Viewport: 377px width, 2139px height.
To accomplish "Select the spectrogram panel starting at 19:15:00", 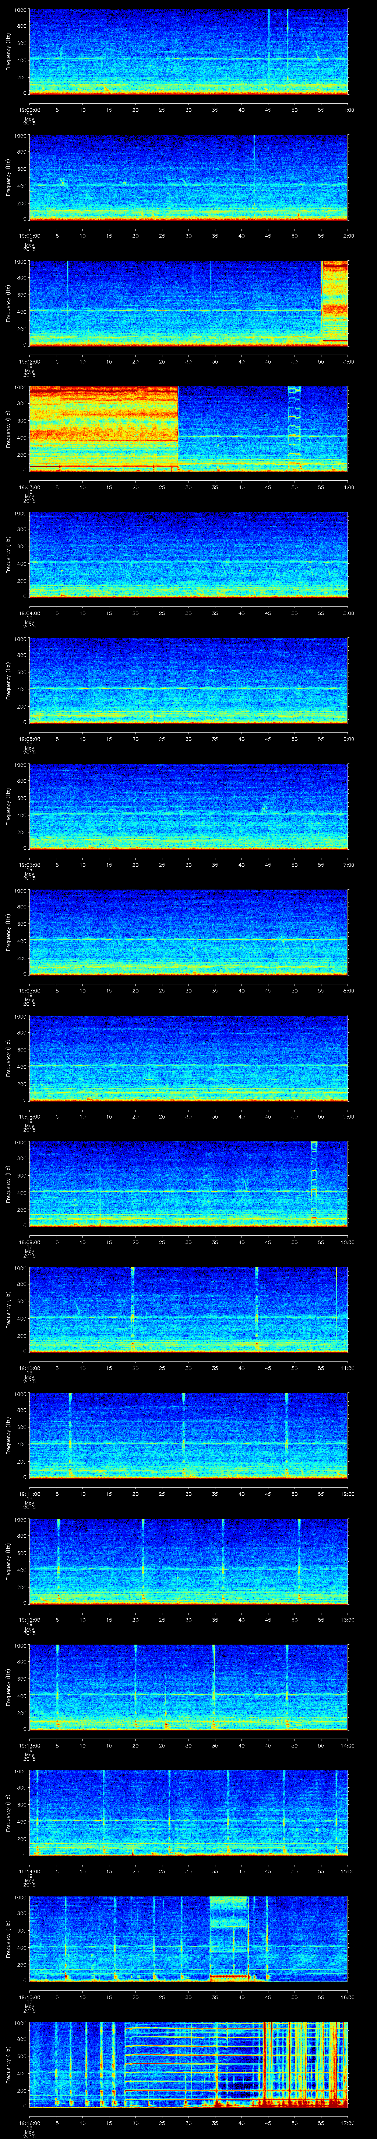I will (x=188, y=1940).
